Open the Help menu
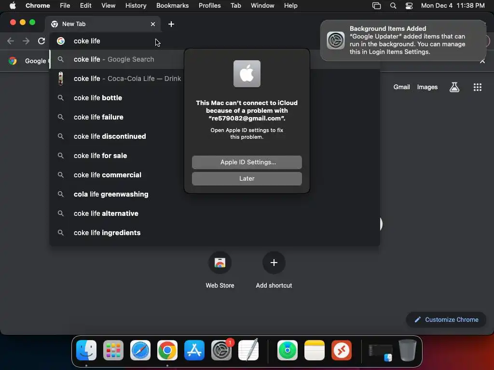The image size is (494, 370). click(x=290, y=6)
